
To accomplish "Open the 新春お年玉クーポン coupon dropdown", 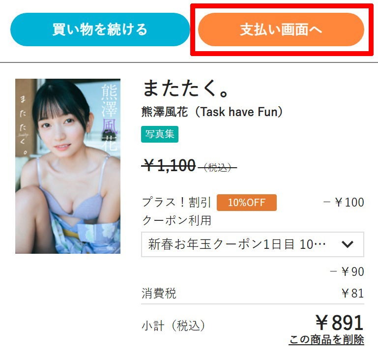I will (x=252, y=244).
